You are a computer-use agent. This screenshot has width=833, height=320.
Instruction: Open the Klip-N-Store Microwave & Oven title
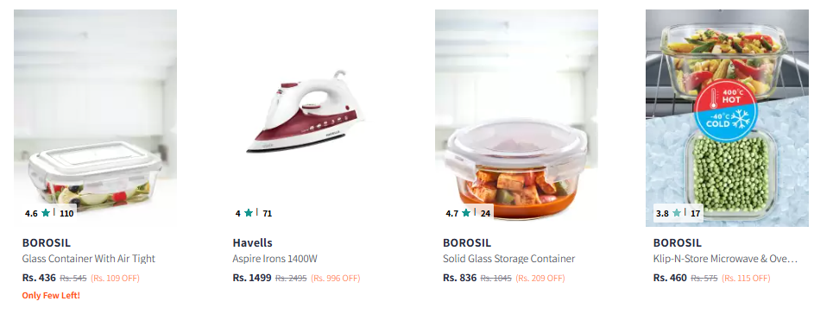pyautogui.click(x=725, y=259)
